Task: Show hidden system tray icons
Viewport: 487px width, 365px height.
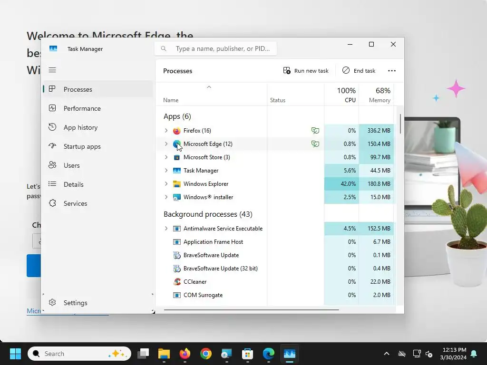Action: [x=387, y=354]
